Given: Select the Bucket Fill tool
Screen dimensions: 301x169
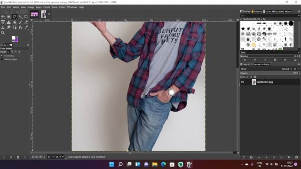Looking at the screenshot, I should click(15, 22).
